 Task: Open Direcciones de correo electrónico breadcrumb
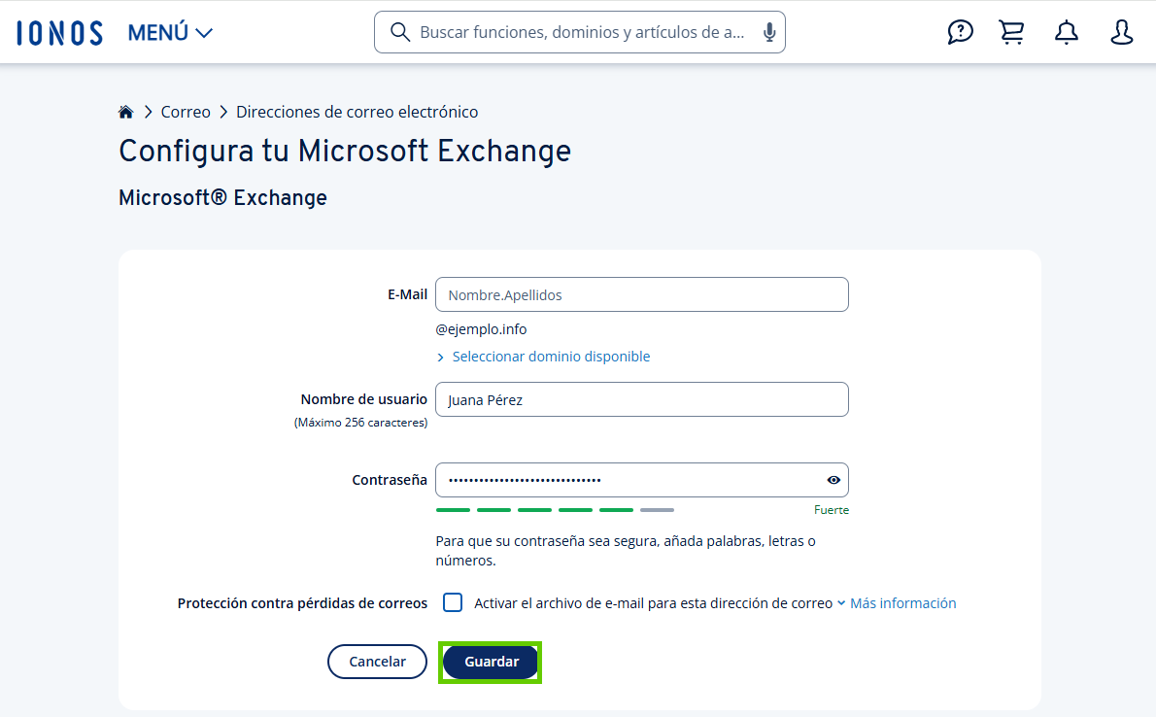tap(357, 112)
